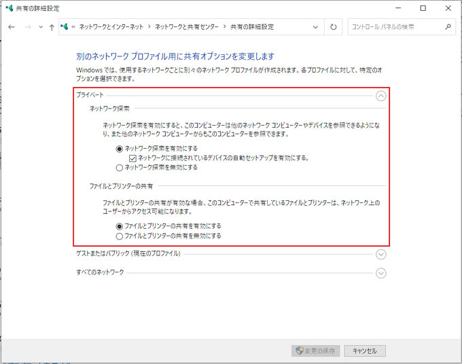Select ネットワーク探索を無効にする radio button
The height and width of the screenshot is (364, 462).
point(119,168)
